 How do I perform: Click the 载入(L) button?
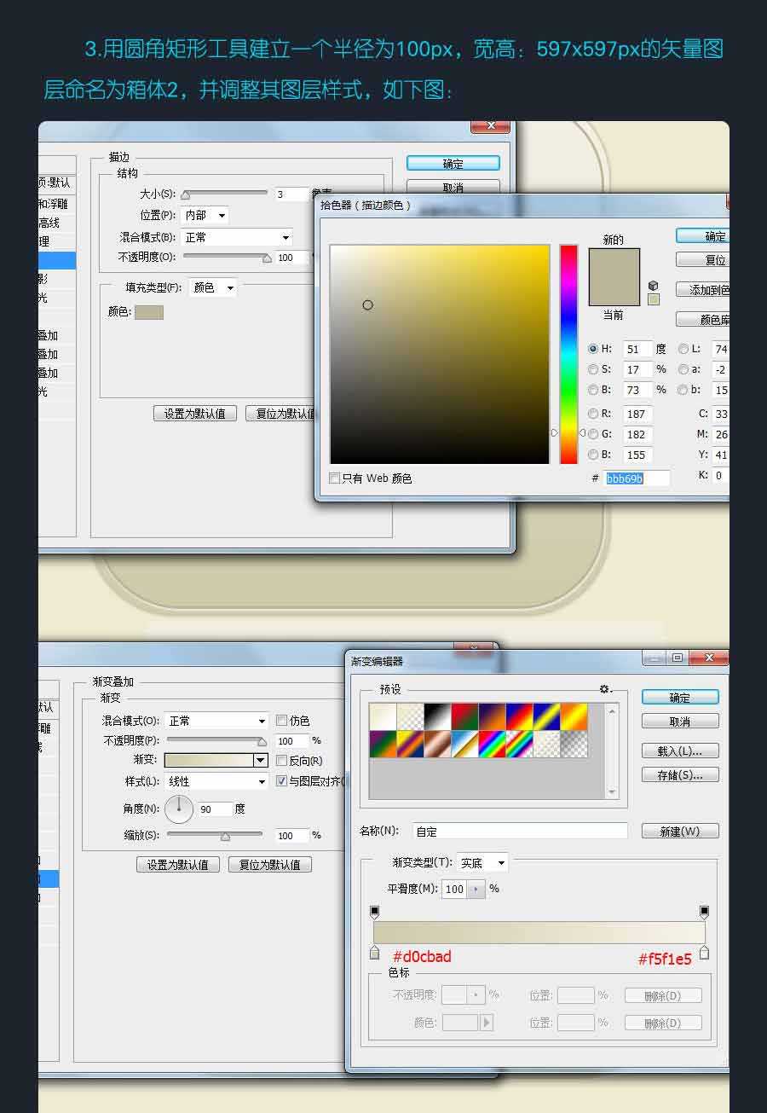[679, 751]
